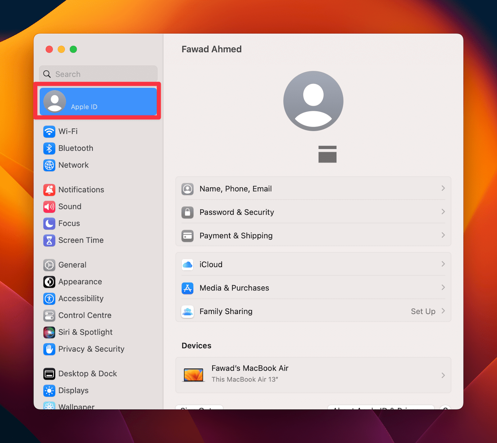The height and width of the screenshot is (443, 497).
Task: Click the Payment & Shipping card icon
Action: (x=187, y=236)
